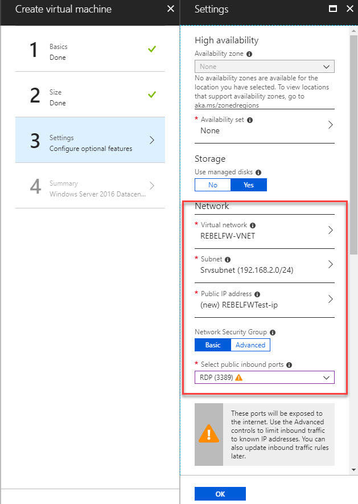Image resolution: width=358 pixels, height=504 pixels.
Task: Click (new) REBELFWTest-ip value
Action: point(239,305)
